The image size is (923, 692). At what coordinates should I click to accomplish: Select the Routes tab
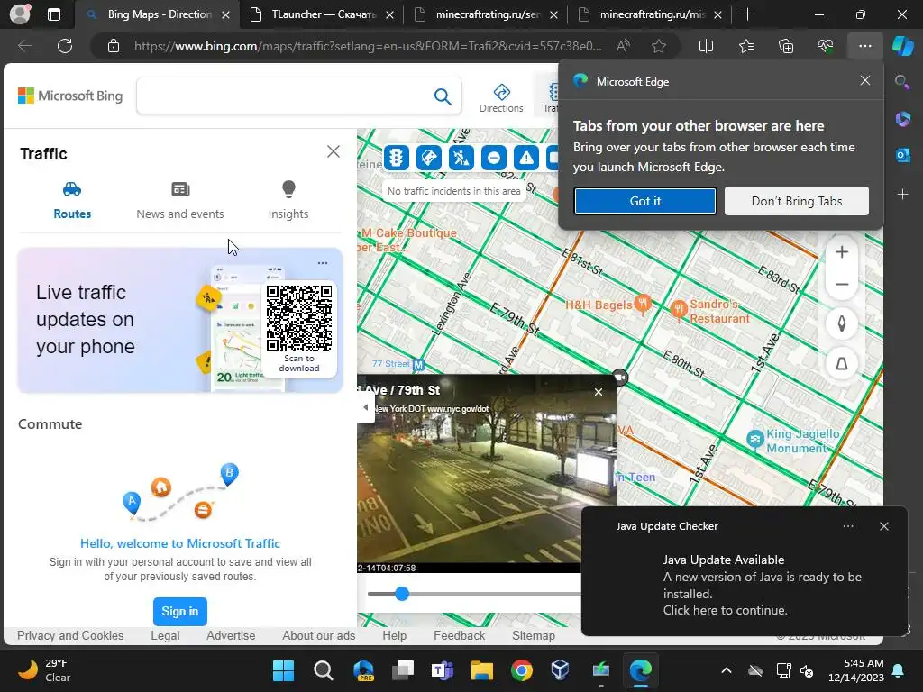tap(72, 201)
